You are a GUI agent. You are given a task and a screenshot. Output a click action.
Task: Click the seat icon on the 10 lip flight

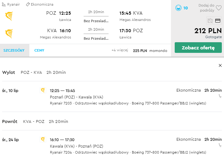(x=220, y=96)
